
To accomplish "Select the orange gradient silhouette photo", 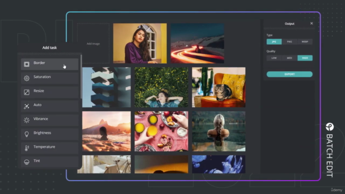I will pyautogui.click(x=162, y=164).
